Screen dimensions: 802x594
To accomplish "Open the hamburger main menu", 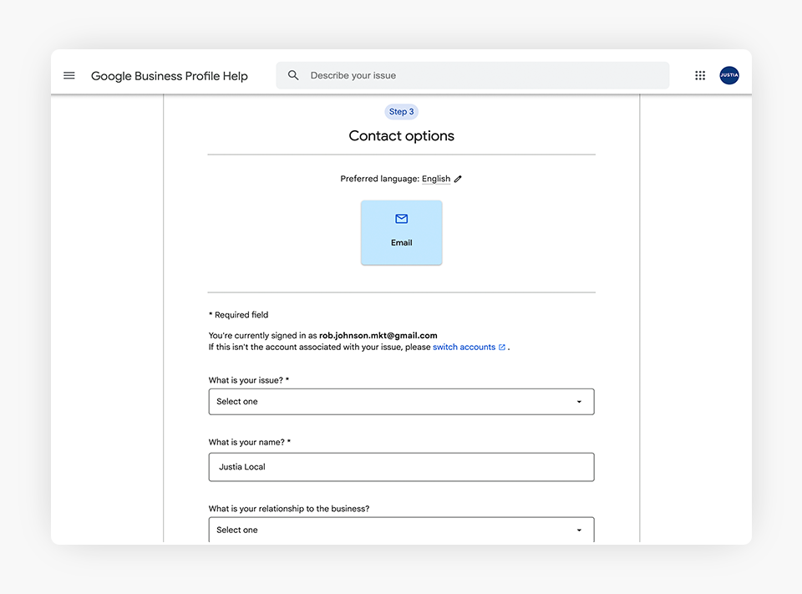I will point(69,75).
